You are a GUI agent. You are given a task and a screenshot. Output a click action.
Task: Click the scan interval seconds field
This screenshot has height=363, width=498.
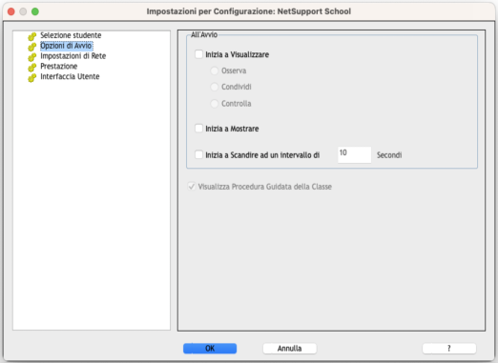pos(354,154)
